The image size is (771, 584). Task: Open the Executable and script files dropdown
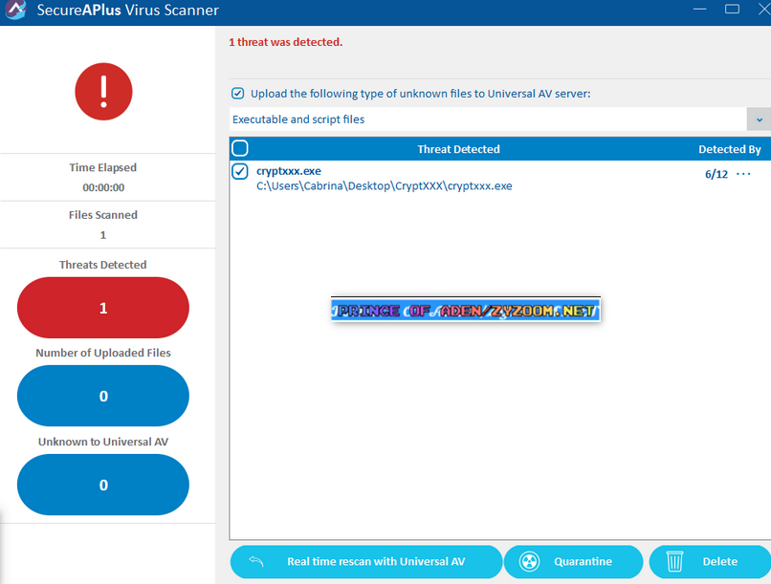click(x=499, y=119)
